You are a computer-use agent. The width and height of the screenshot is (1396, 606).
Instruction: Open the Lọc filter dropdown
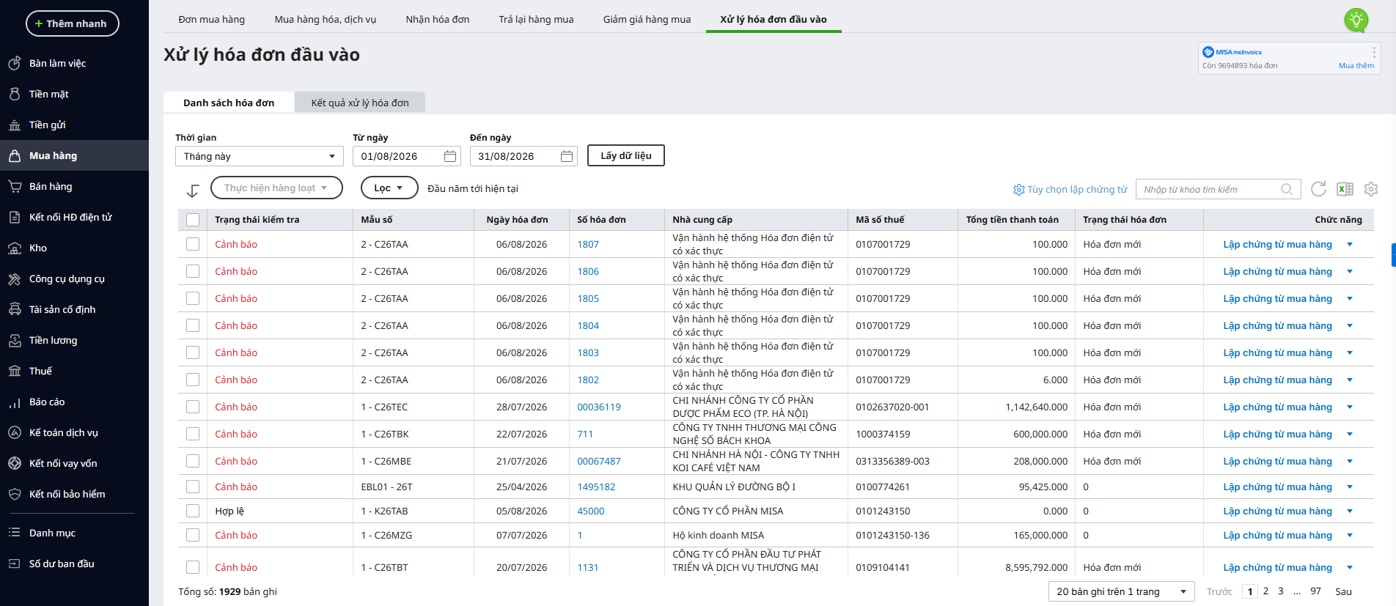coord(389,188)
